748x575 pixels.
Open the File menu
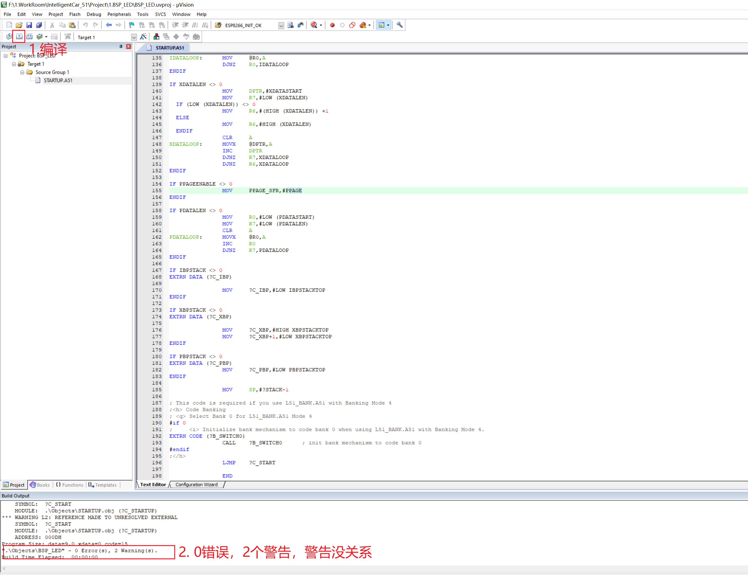tap(7, 14)
